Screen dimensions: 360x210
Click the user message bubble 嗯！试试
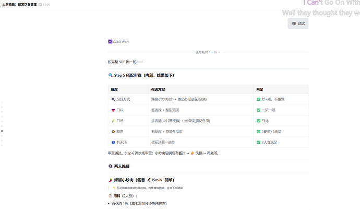coord(298,24)
